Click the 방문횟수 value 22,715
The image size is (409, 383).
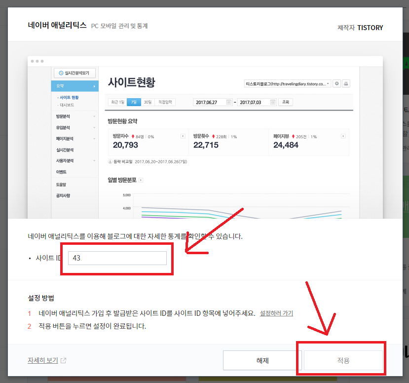pyautogui.click(x=206, y=145)
